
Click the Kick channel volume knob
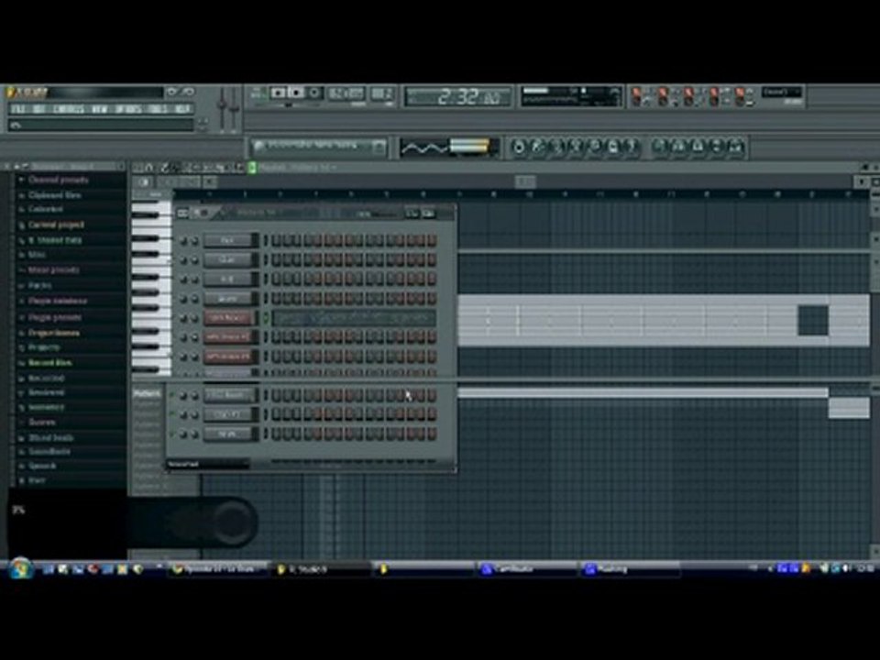(x=194, y=241)
